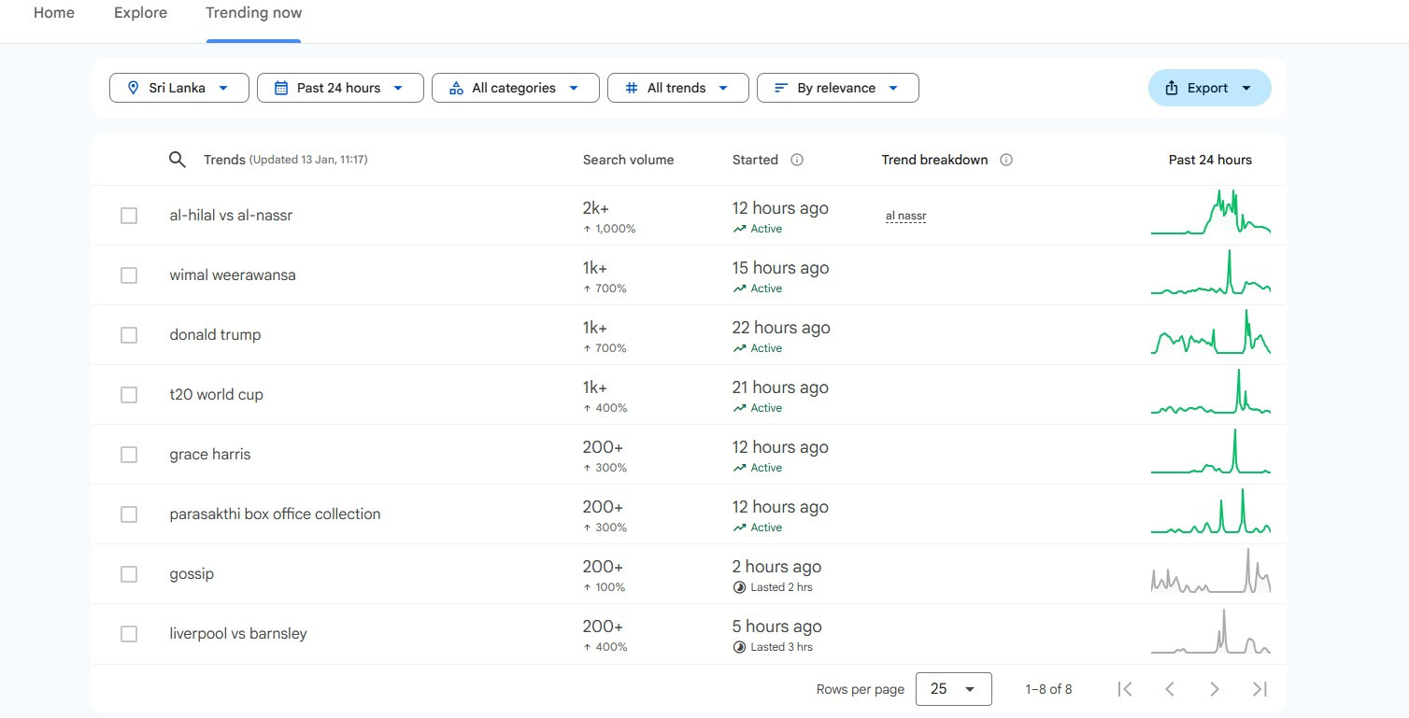
Task: Open the All categories dropdown
Action: tap(516, 88)
